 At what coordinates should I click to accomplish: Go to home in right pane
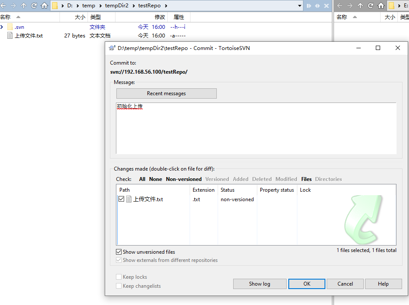381,6
